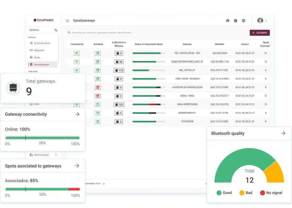Click the connectivity icon for MO_1491EE_01
292x208 pixels.
click(76, 70)
